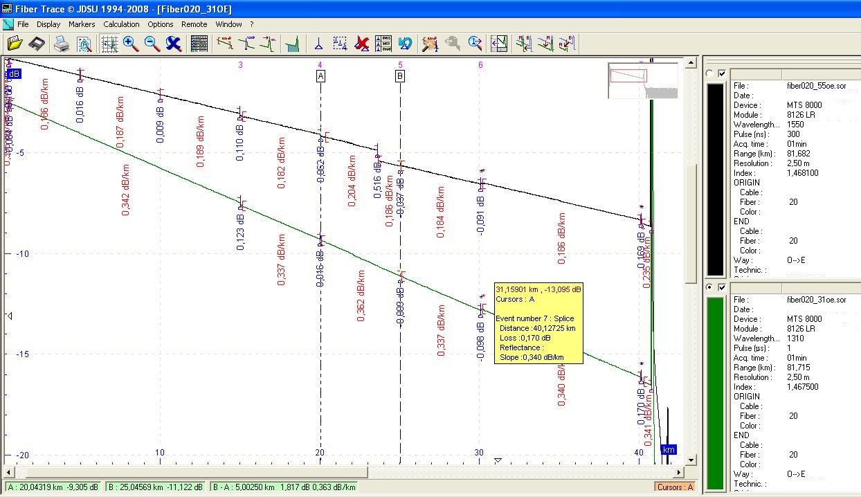Uncheck the fiber020_31oe.sor trace visibility checkbox

722,287
